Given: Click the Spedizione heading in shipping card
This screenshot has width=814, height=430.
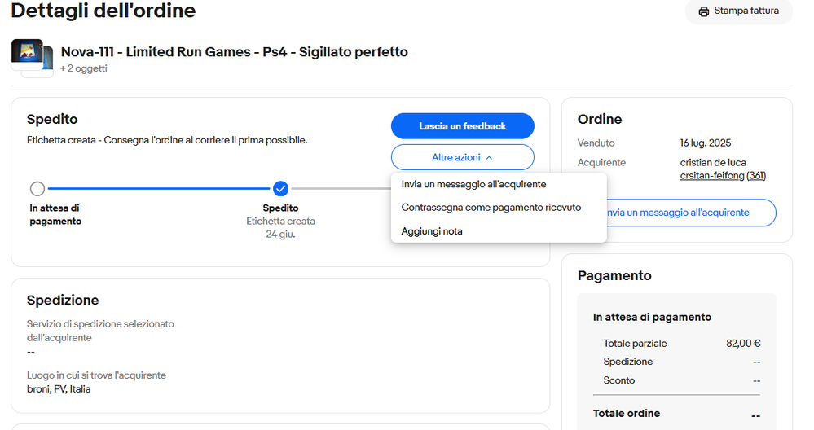Looking at the screenshot, I should coord(63,301).
